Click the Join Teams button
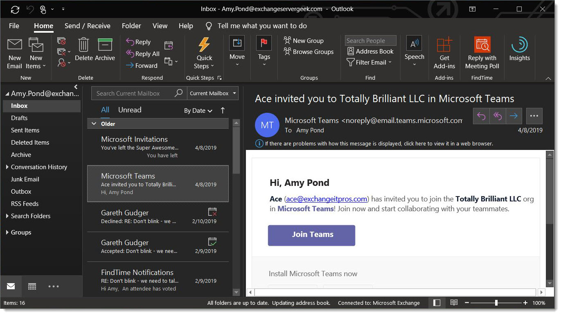This screenshot has height=315, width=561. coord(311,235)
